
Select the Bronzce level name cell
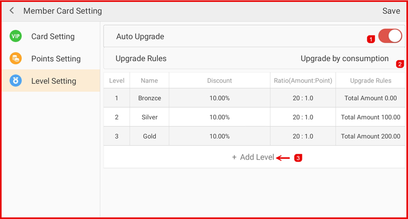[x=149, y=98]
